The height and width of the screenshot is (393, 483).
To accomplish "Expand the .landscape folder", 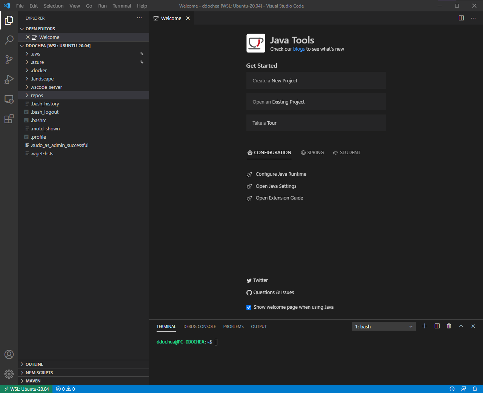I will pyautogui.click(x=83, y=79).
